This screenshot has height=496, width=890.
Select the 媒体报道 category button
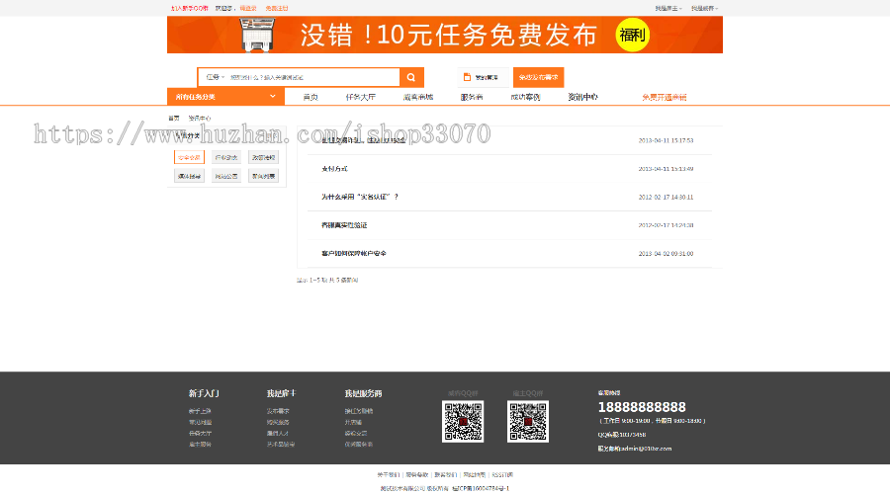(x=189, y=176)
